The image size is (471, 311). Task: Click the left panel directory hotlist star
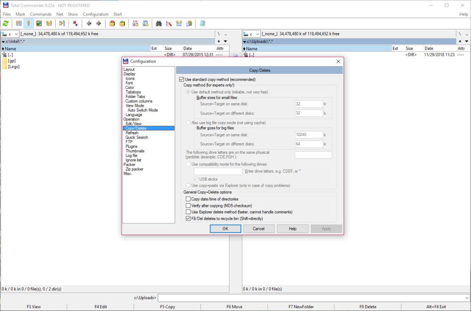(x=218, y=41)
